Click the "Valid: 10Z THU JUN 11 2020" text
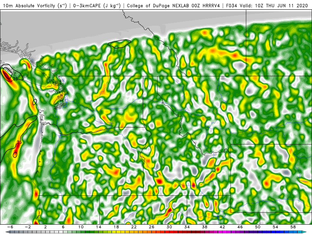The height and width of the screenshot is (234, 312). point(274,6)
